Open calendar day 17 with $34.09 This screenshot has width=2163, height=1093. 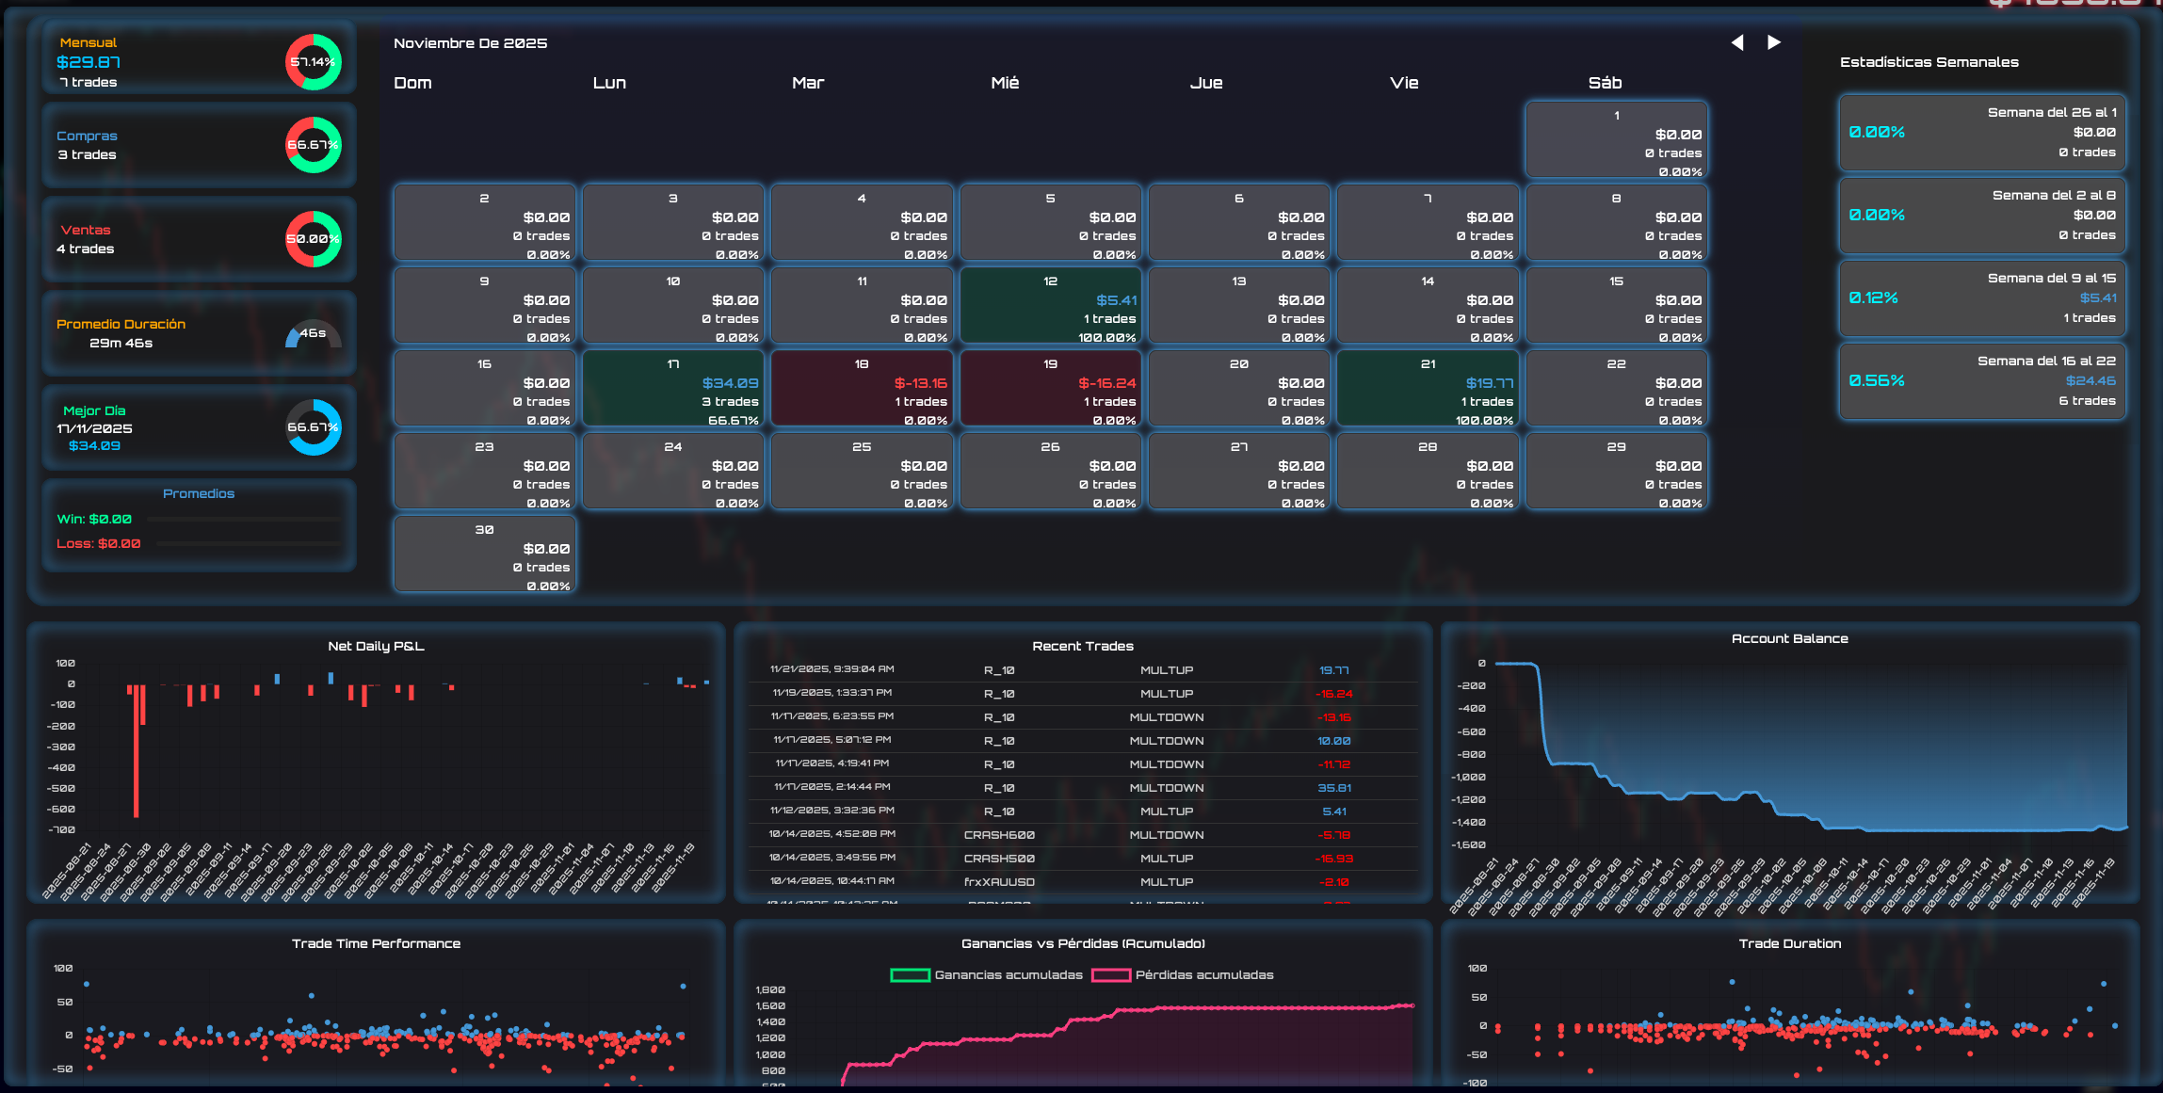click(x=673, y=389)
